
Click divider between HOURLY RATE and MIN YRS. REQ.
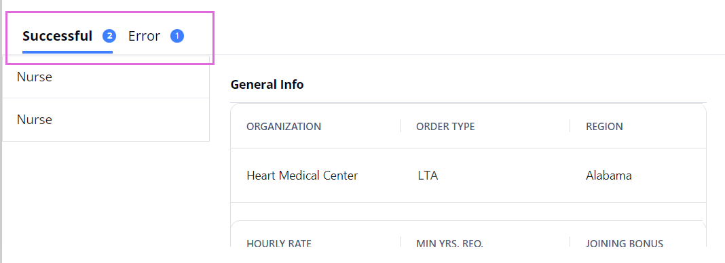pyautogui.click(x=400, y=242)
